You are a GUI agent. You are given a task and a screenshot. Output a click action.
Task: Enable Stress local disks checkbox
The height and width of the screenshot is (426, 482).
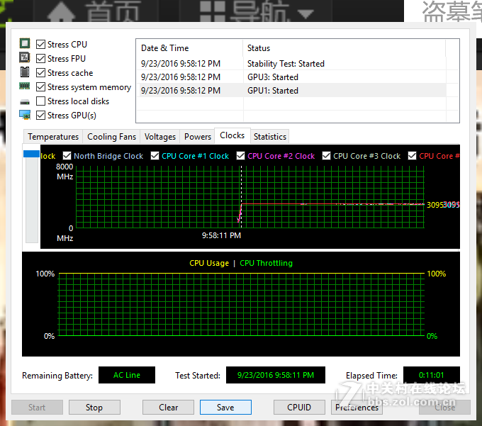click(40, 101)
